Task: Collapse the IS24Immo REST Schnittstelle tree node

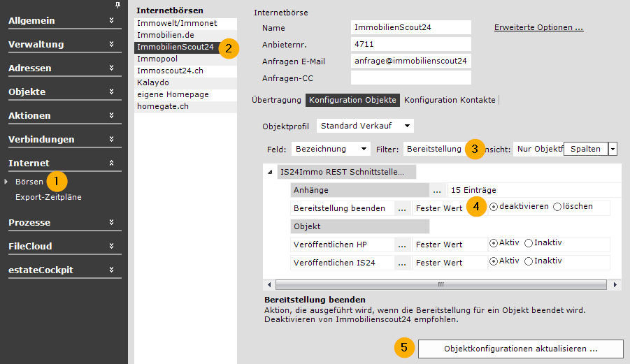Action: pos(271,171)
